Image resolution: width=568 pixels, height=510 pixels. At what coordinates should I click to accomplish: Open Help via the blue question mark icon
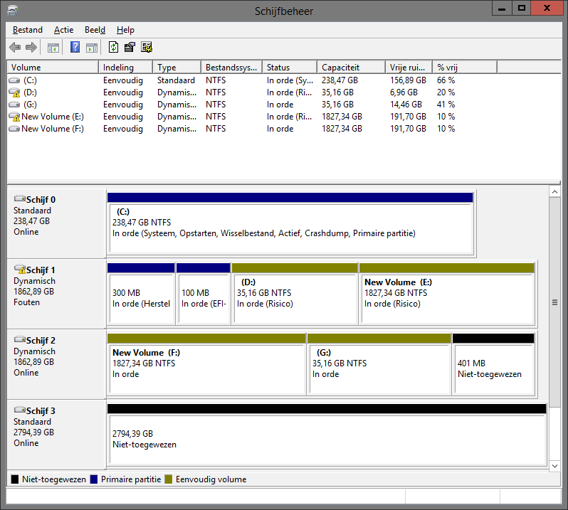pos(75,48)
